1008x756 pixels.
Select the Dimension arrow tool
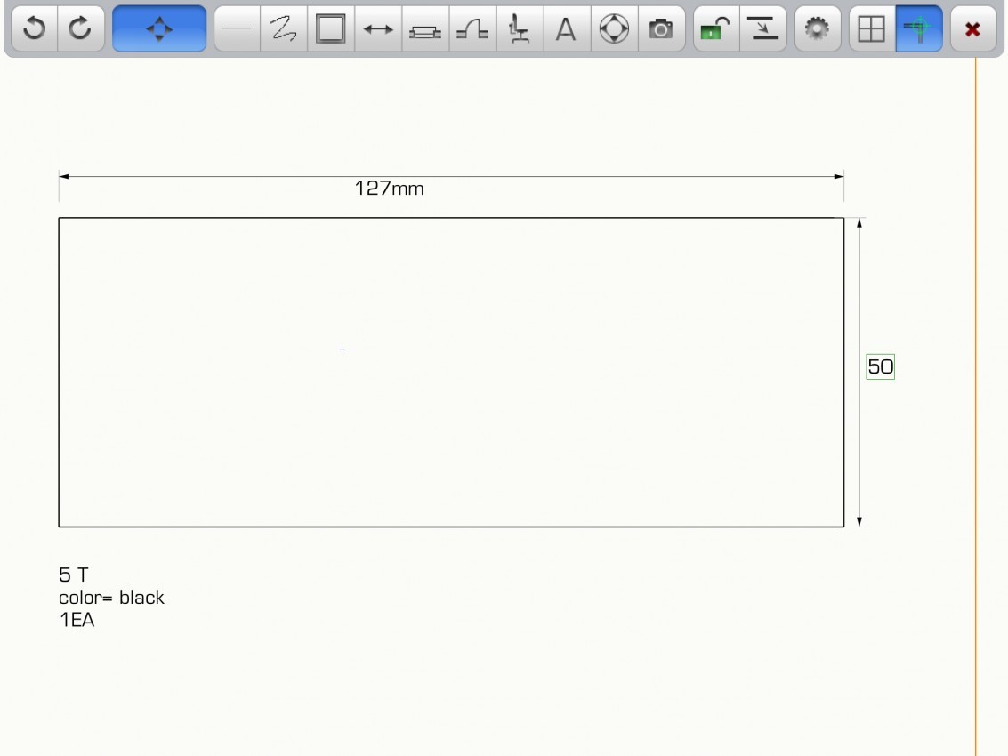(x=378, y=28)
